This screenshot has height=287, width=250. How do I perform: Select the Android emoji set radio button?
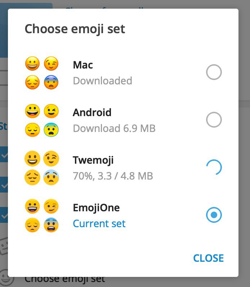coord(214,120)
